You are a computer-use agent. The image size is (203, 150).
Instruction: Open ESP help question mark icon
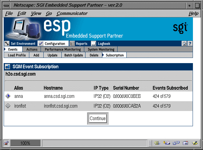(x=190, y=44)
